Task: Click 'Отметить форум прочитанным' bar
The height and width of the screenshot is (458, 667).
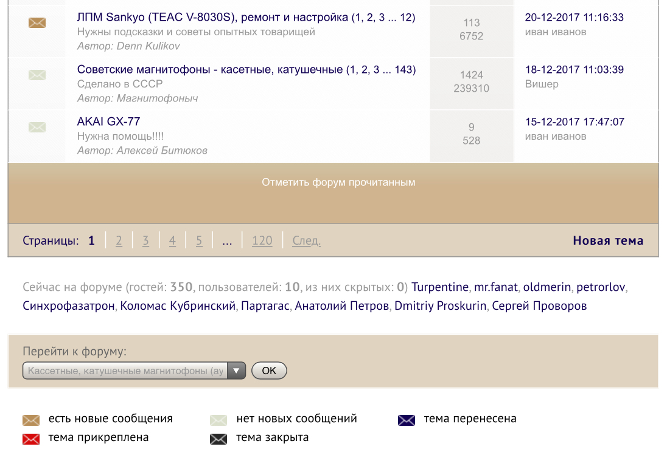Action: pos(338,182)
